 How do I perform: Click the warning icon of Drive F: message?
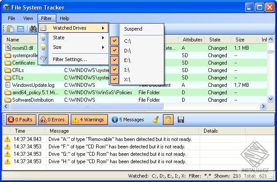pyautogui.click(x=7, y=147)
